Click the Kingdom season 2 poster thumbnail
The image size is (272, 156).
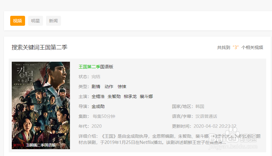[41, 105]
